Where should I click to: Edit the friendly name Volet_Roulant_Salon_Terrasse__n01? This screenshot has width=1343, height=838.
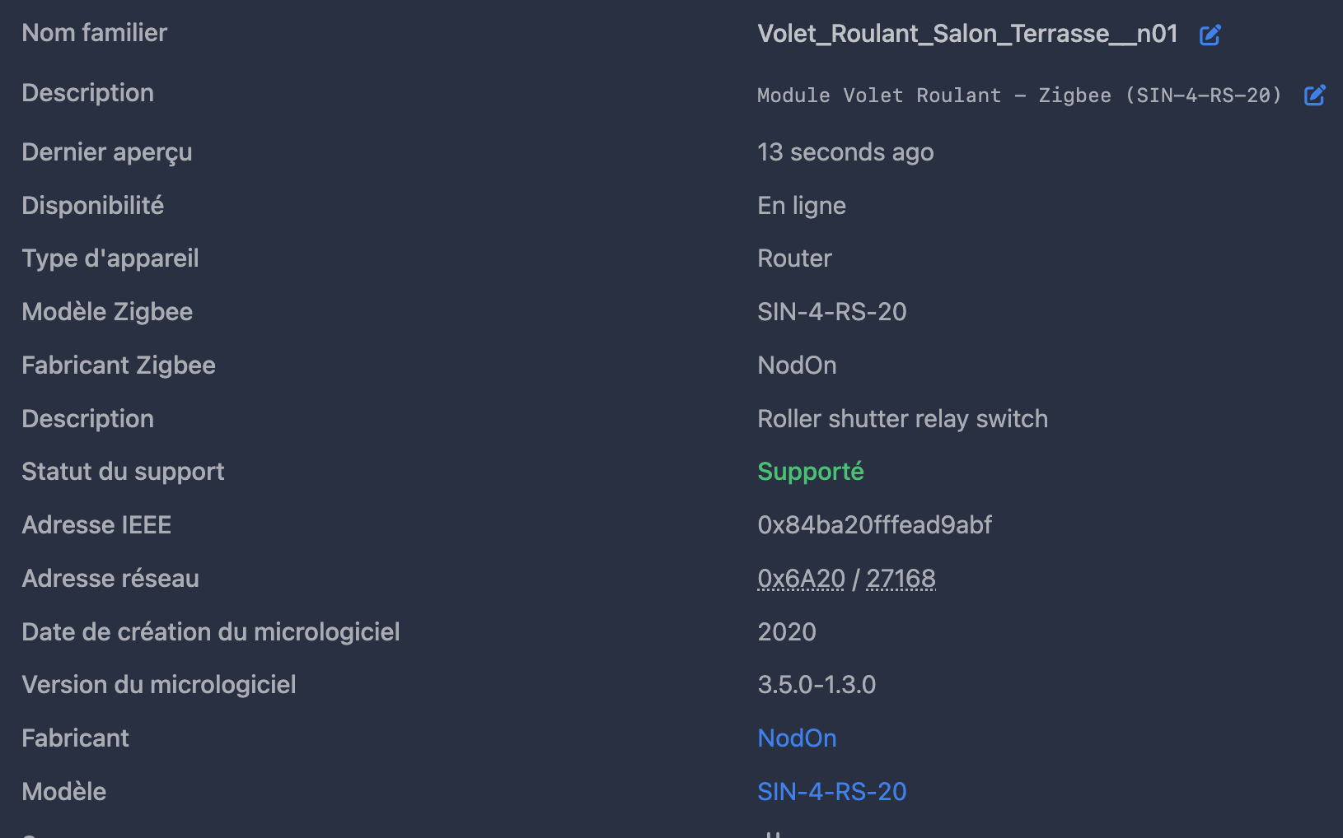(1210, 35)
